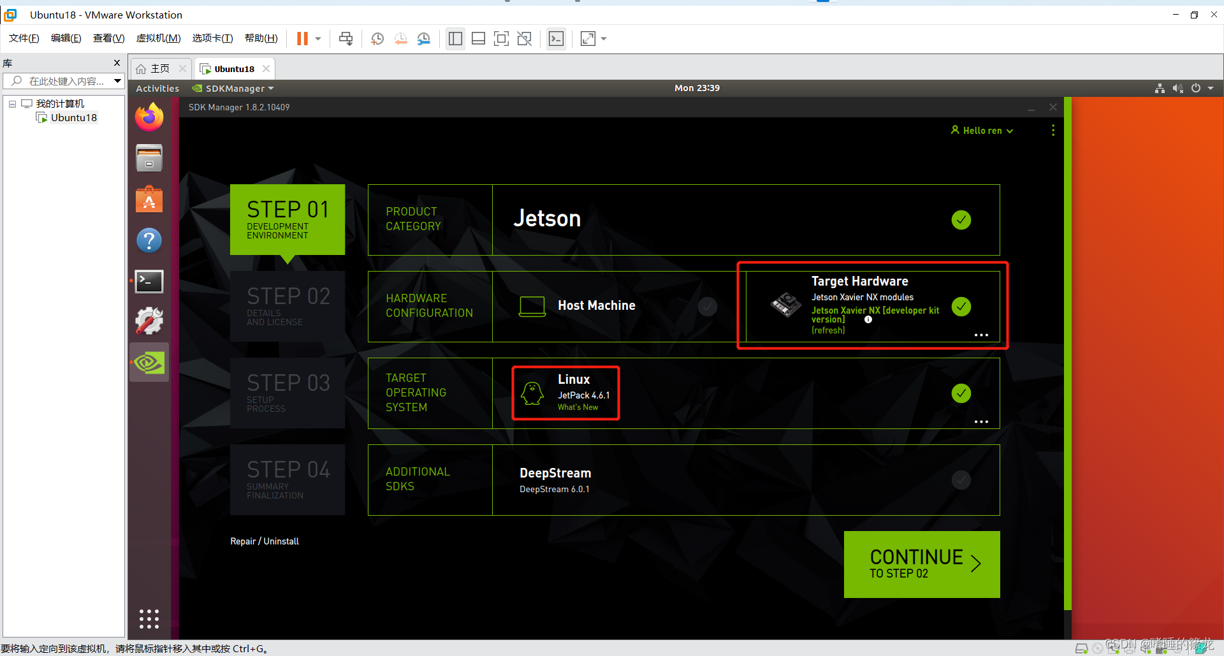Open Ubuntu volume indicator
Screen dimensions: 1224x656
point(1177,89)
